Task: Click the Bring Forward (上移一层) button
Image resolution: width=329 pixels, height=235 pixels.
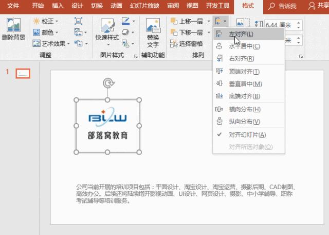Action: pos(187,21)
